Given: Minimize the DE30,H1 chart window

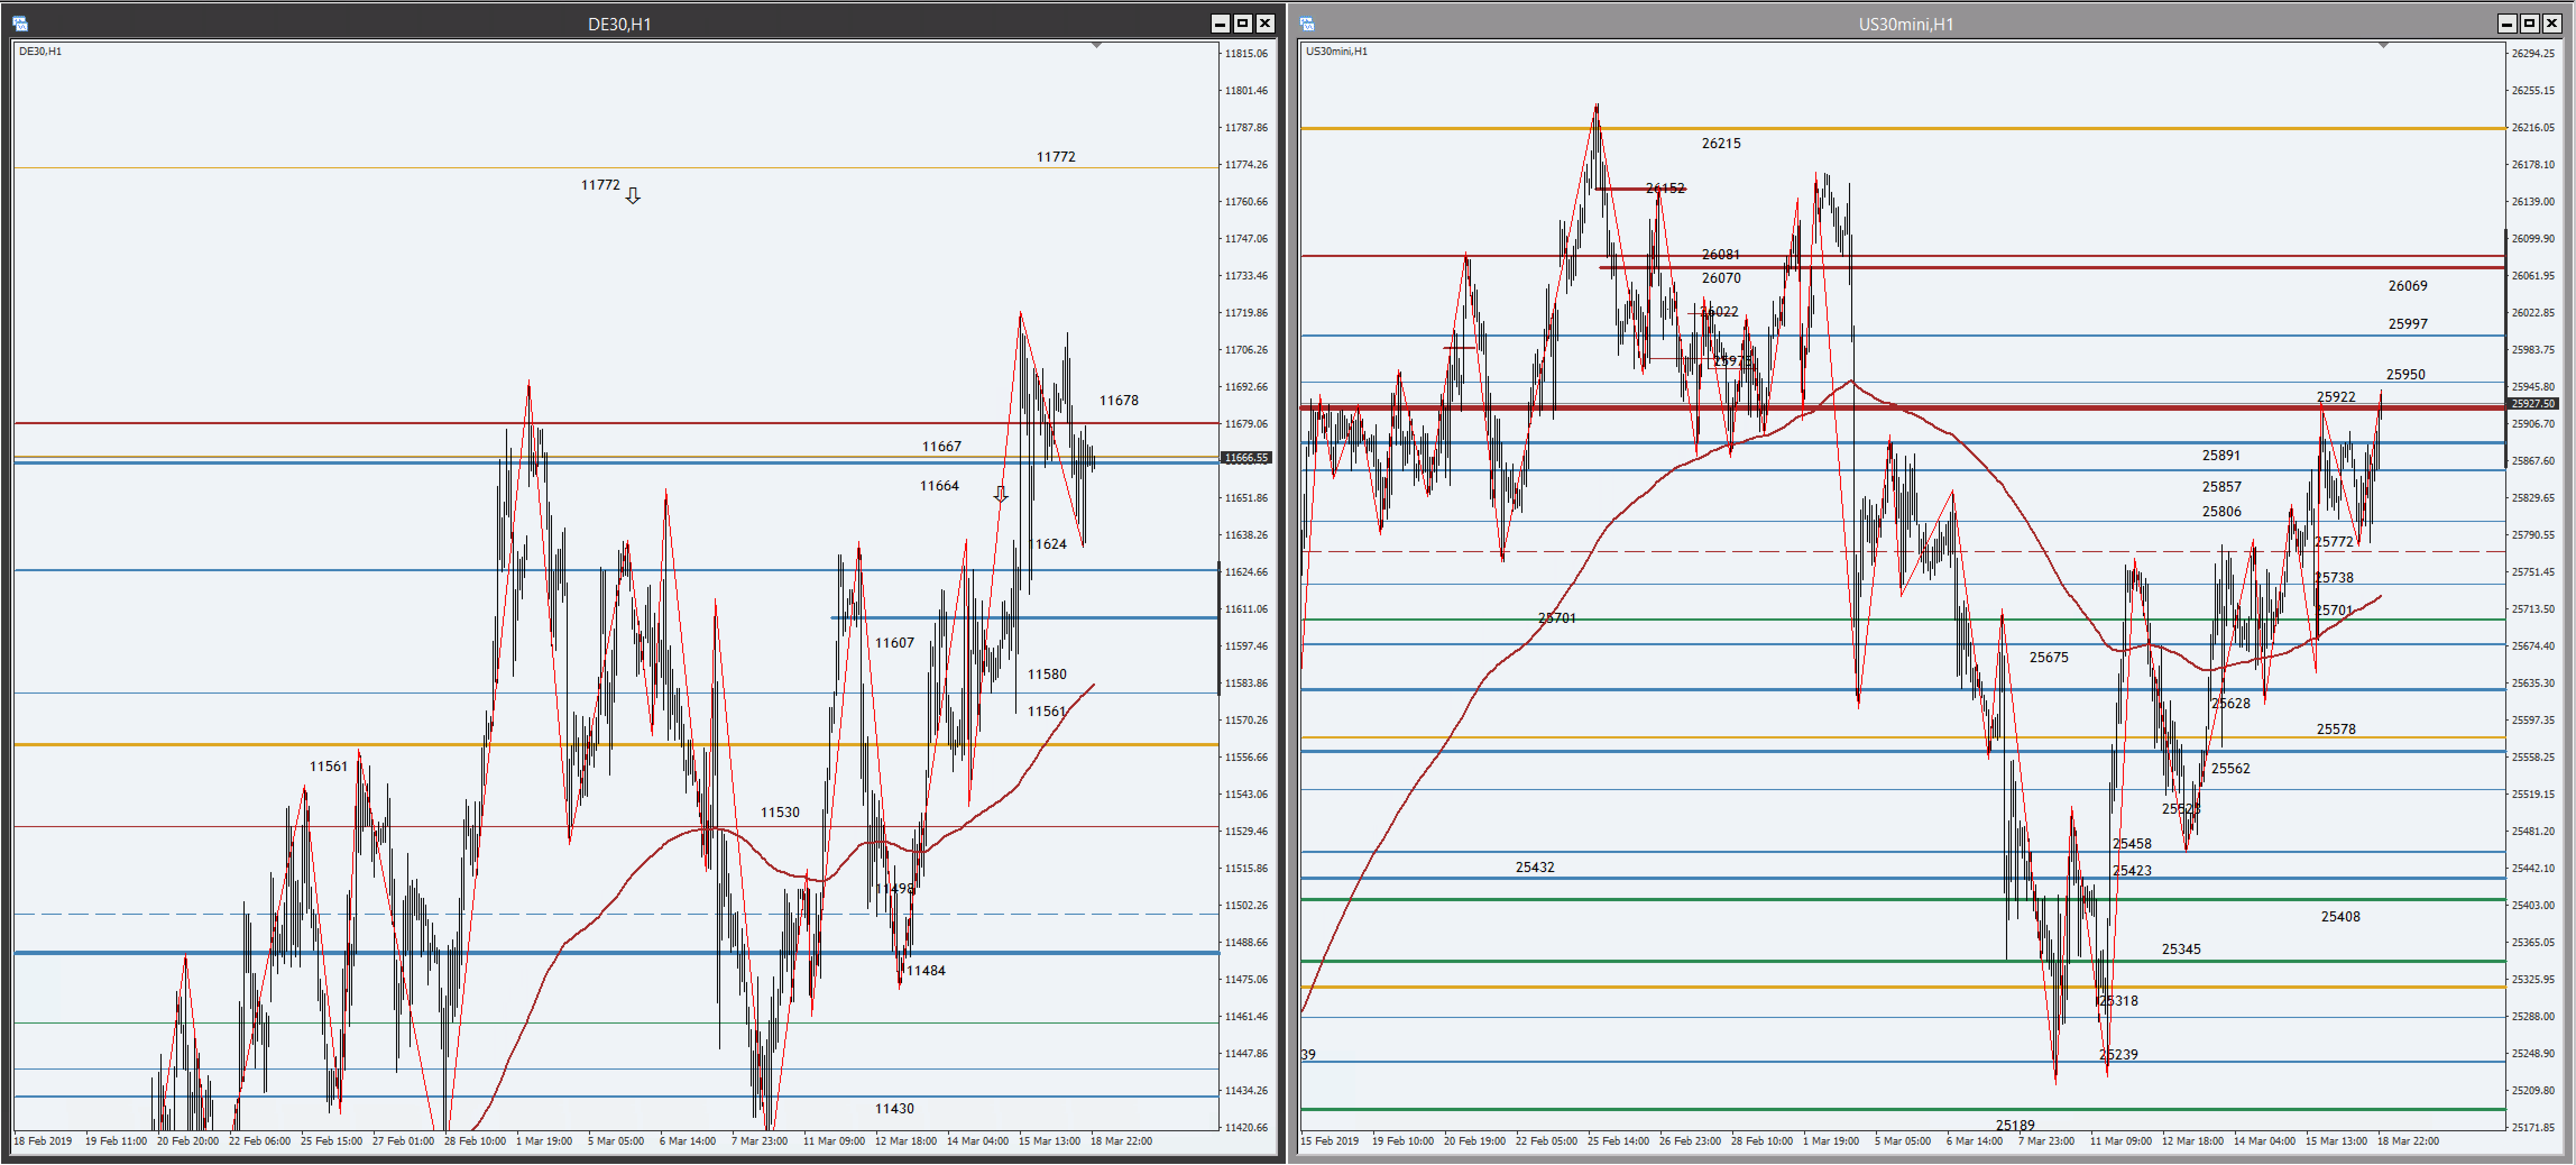Looking at the screenshot, I should point(1220,23).
